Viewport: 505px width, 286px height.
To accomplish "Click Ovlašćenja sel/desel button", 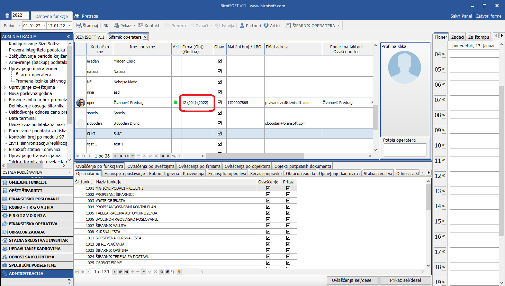I will [x=352, y=280].
